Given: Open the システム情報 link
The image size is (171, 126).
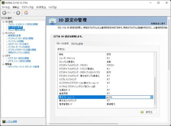Looking at the screenshot, I should coord(11,121).
